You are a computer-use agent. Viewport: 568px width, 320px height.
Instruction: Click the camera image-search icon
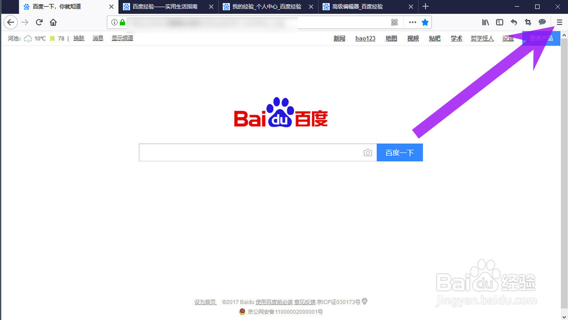pos(367,152)
